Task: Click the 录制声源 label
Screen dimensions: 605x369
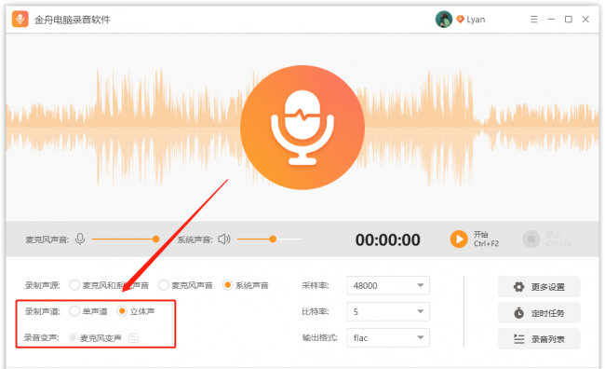Action: tap(42, 285)
